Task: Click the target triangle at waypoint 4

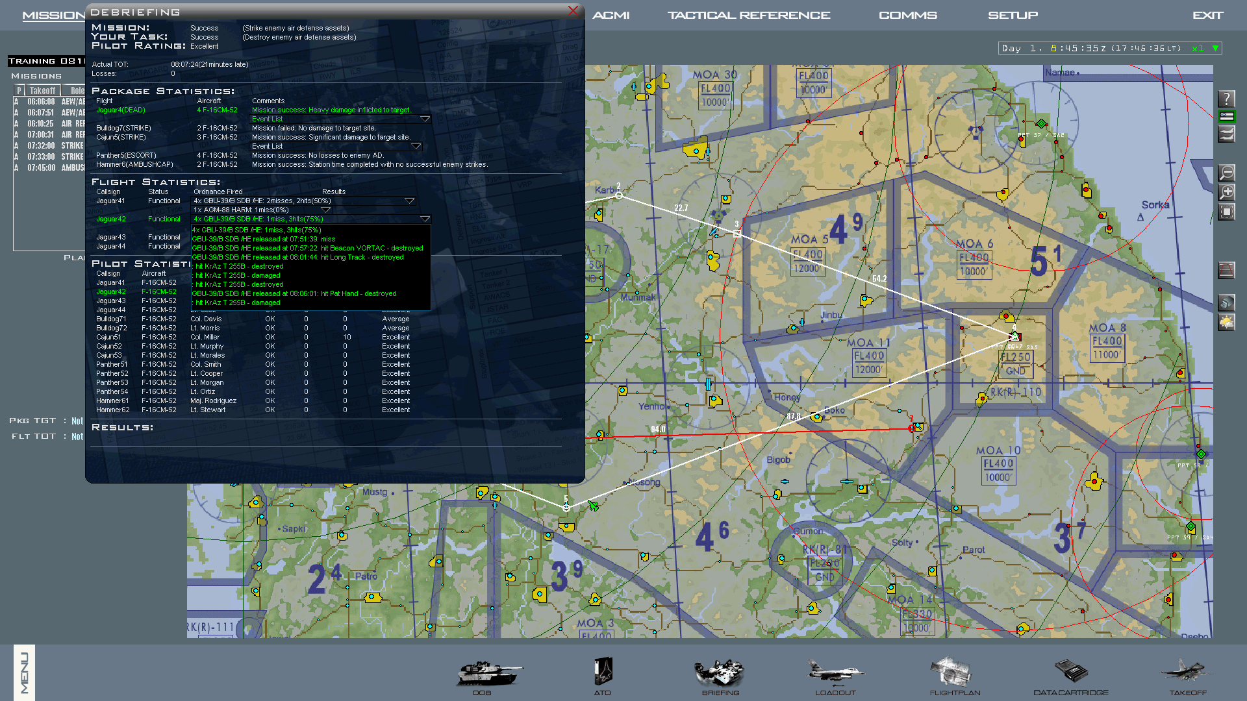Action: tap(1014, 336)
